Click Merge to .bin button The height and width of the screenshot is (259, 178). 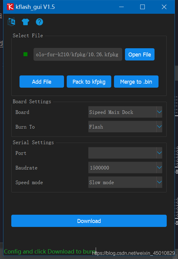click(136, 82)
